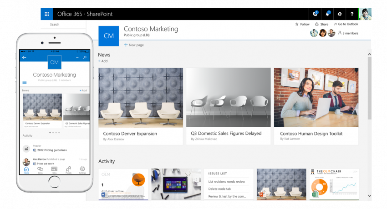
Task: Open the Issues List activity card
Action: [x=229, y=184]
